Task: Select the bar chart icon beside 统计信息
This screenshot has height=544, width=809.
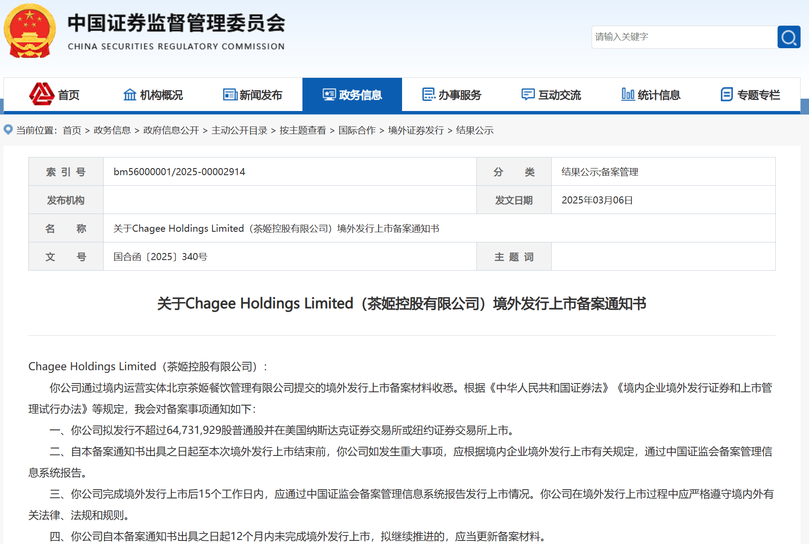Action: tap(627, 95)
